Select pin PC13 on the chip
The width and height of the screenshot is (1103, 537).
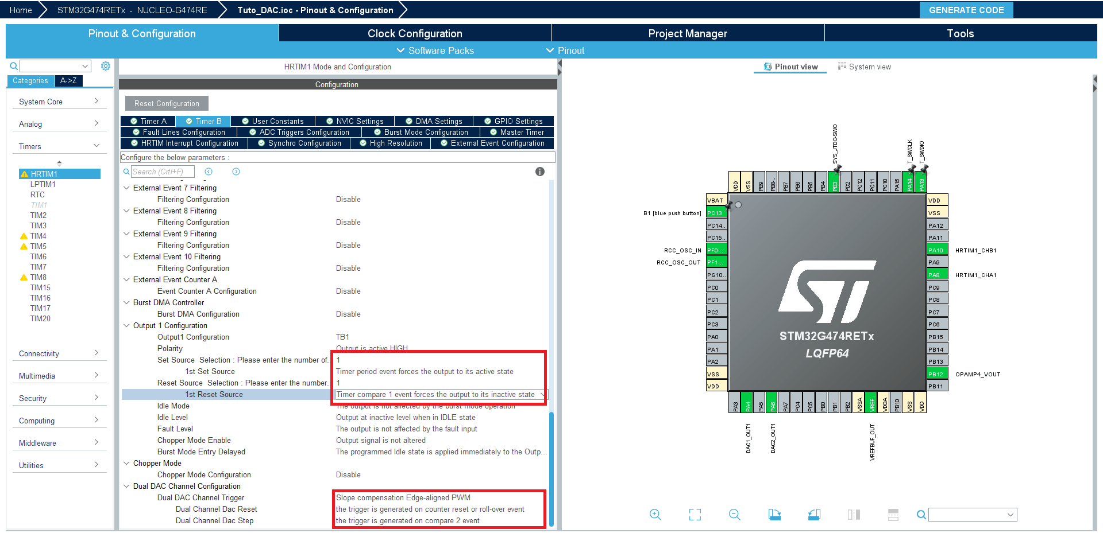716,213
